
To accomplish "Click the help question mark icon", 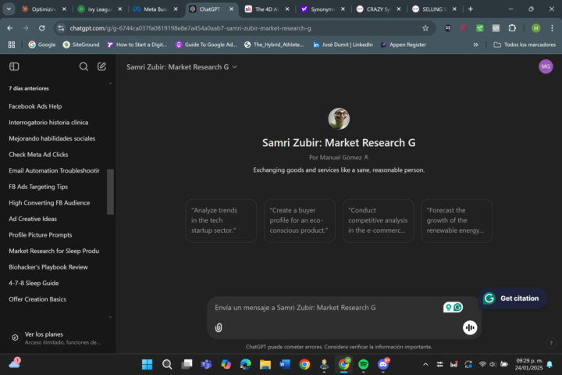I will [551, 343].
